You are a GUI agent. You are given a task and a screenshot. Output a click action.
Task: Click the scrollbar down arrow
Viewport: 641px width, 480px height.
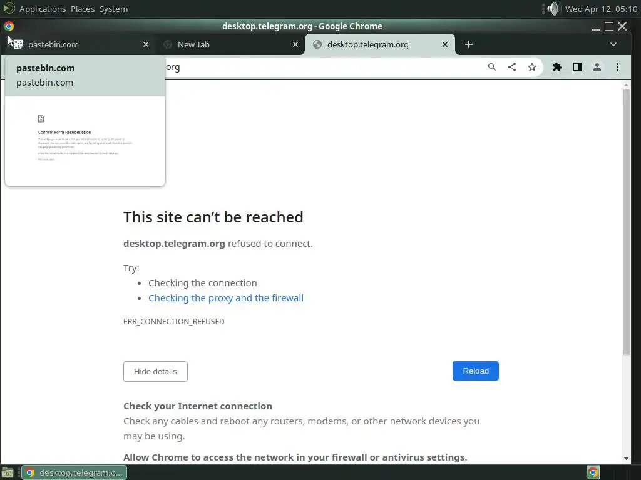coord(626,459)
